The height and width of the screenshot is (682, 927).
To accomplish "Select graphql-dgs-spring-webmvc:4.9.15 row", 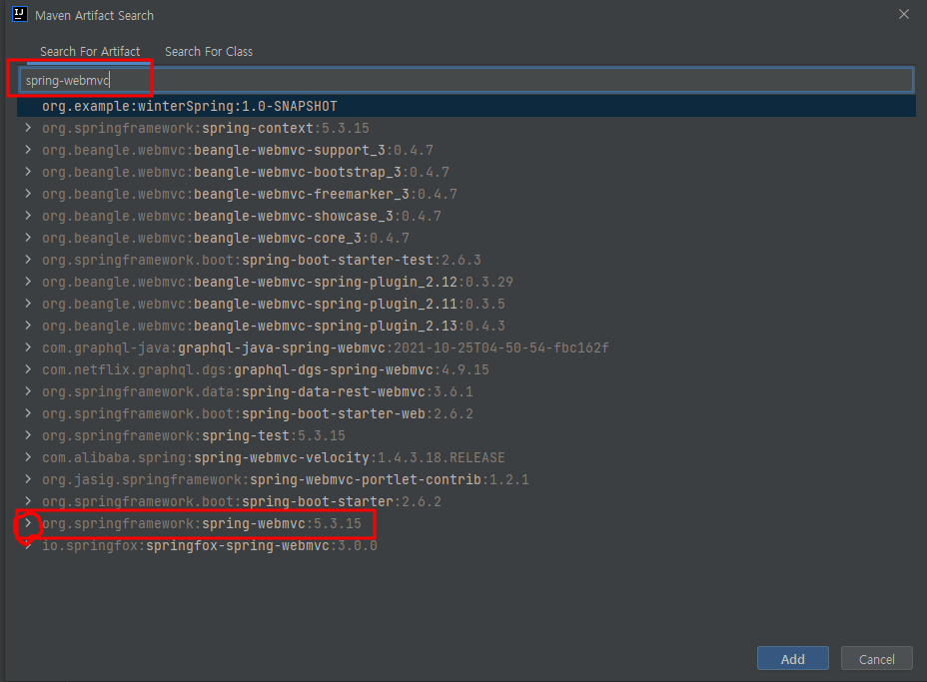I will [x=466, y=369].
